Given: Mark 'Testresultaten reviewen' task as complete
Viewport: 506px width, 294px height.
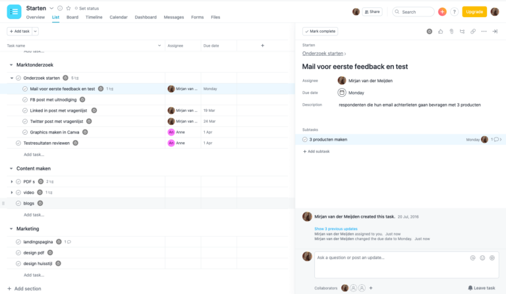Looking at the screenshot, I should 18,143.
